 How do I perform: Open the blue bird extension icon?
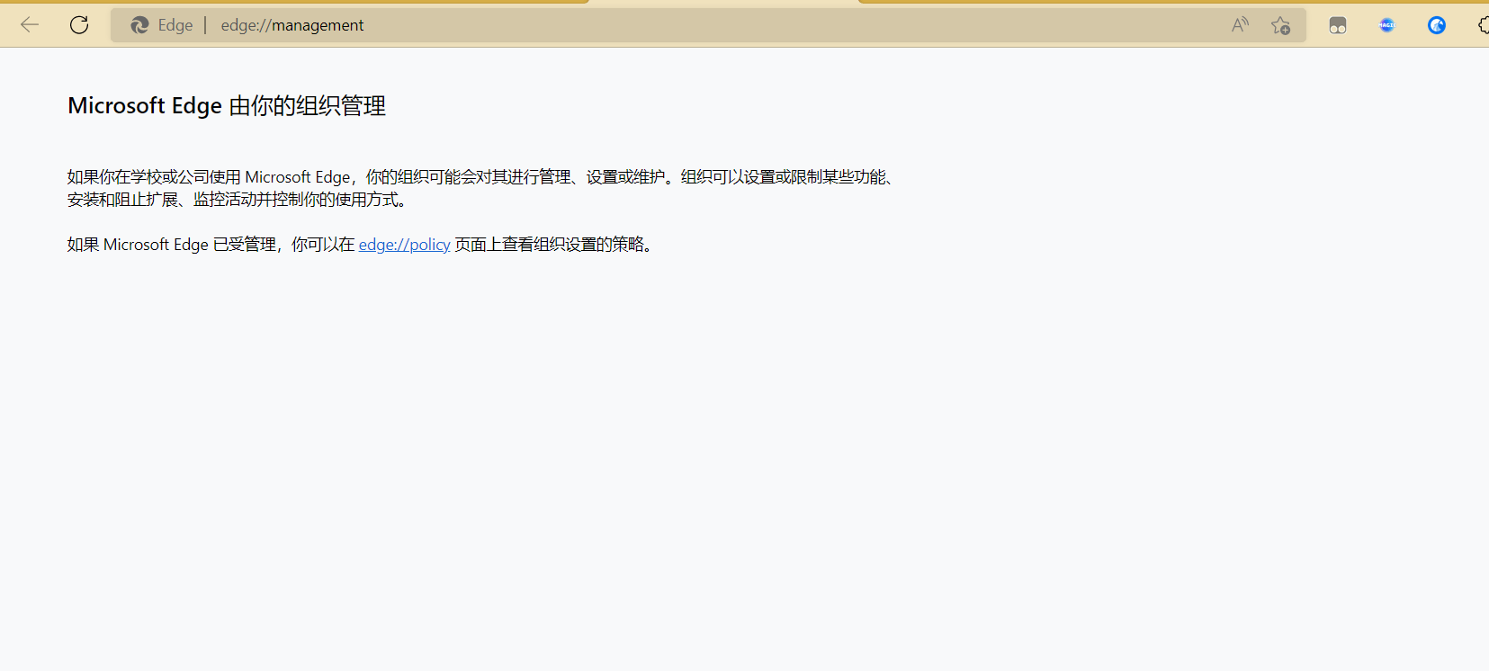click(1437, 25)
